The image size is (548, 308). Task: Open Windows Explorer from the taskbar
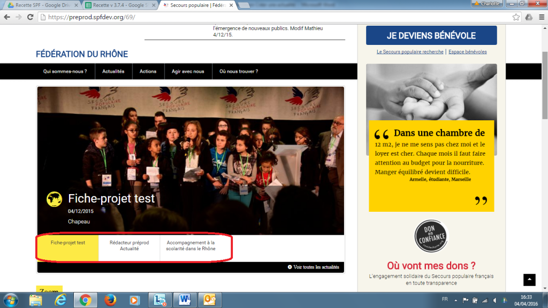tap(36, 300)
